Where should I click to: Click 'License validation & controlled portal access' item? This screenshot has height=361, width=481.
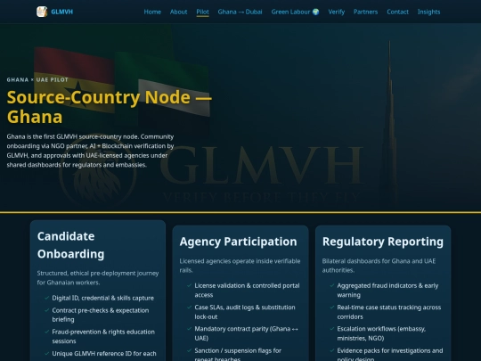247,290
